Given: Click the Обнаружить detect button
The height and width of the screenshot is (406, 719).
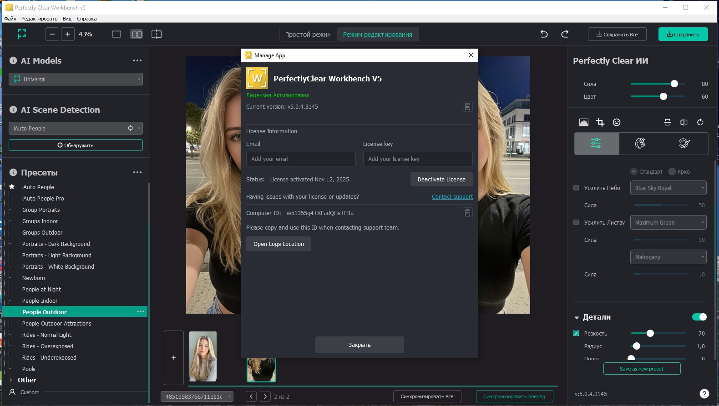Looking at the screenshot, I should point(76,145).
